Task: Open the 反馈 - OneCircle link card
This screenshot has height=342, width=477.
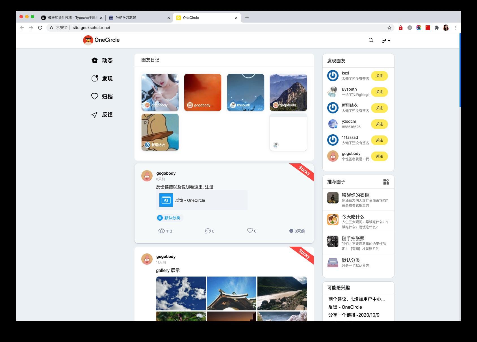Action: [x=201, y=200]
